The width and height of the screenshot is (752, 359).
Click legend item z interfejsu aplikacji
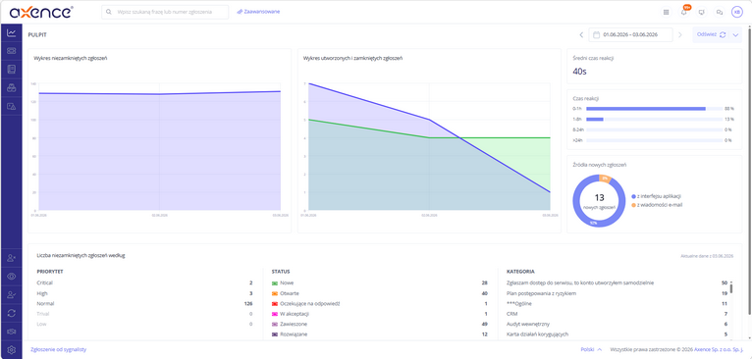(657, 196)
